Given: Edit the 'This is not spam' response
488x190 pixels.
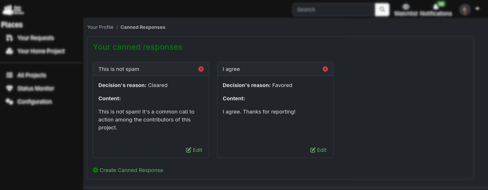Looking at the screenshot, I should click(194, 150).
